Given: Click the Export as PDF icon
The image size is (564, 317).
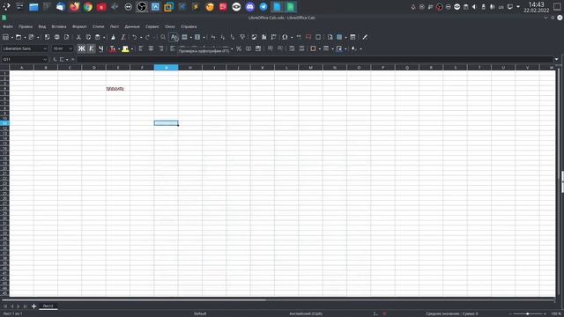Looking at the screenshot, I should click(47, 37).
